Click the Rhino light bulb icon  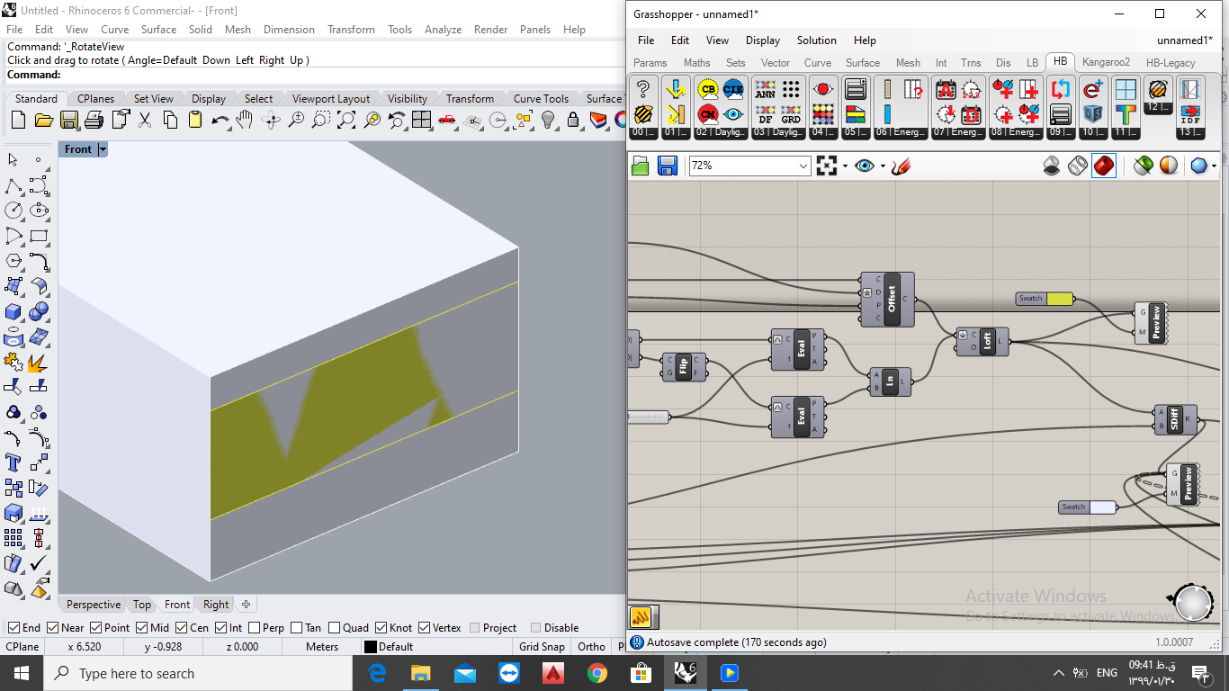[x=548, y=120]
